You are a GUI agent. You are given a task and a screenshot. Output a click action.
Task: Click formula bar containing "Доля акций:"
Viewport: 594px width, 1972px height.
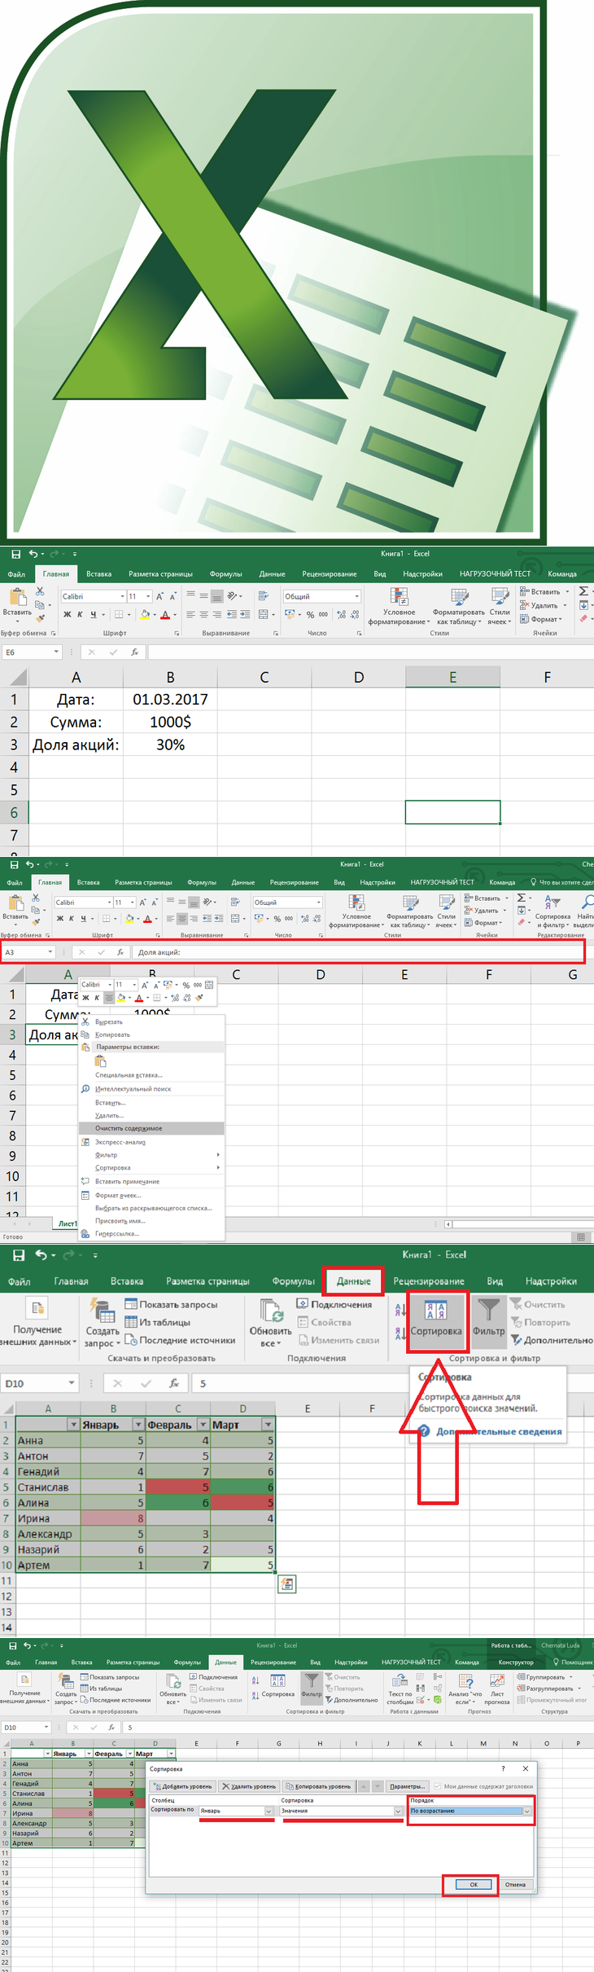point(359,951)
